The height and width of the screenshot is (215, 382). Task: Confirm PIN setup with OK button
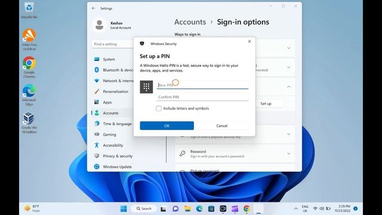[x=167, y=126]
